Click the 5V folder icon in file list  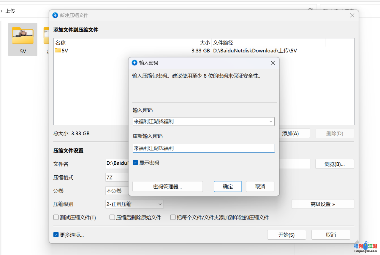[58, 51]
